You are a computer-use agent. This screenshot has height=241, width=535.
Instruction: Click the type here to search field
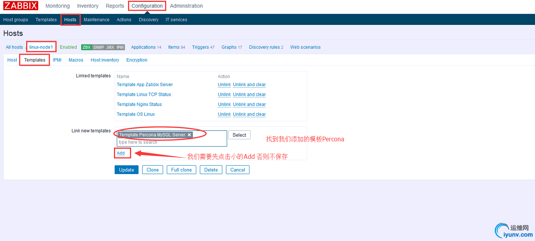point(172,142)
